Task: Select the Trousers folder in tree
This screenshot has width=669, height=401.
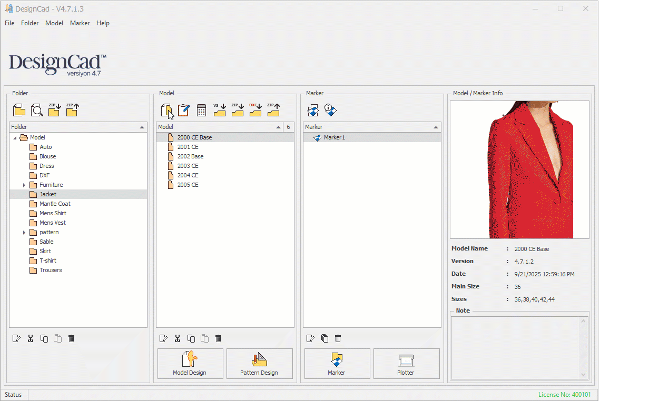Action: pyautogui.click(x=51, y=270)
